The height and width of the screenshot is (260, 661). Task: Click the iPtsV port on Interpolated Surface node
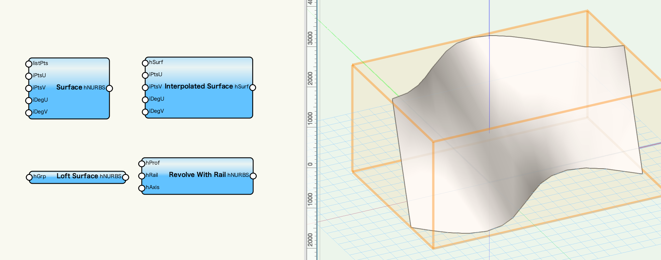tap(145, 87)
